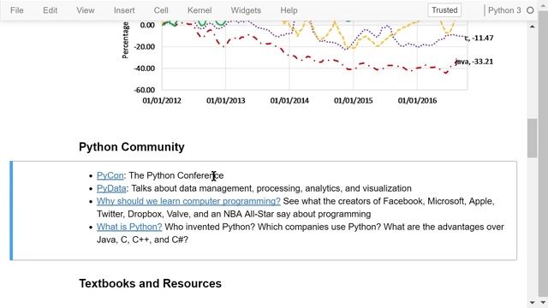This screenshot has width=548, height=308.
Task: Open the View menu
Action: click(86, 10)
